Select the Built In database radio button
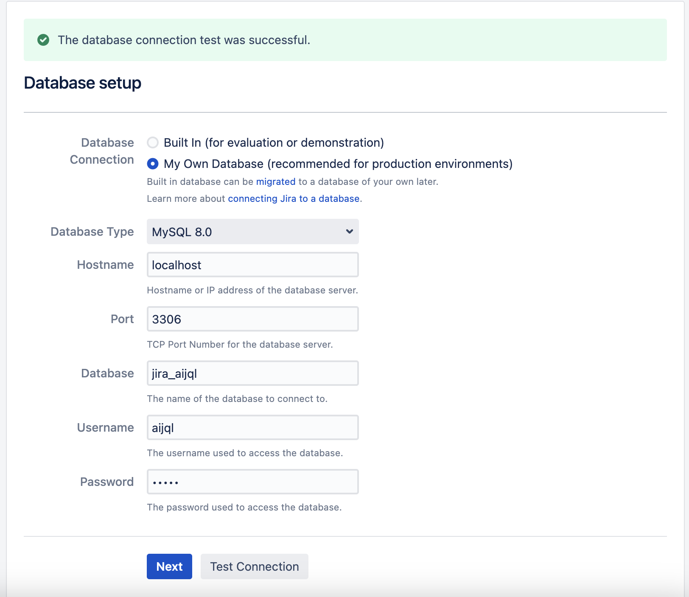Screen dimensions: 689x597 (153, 142)
